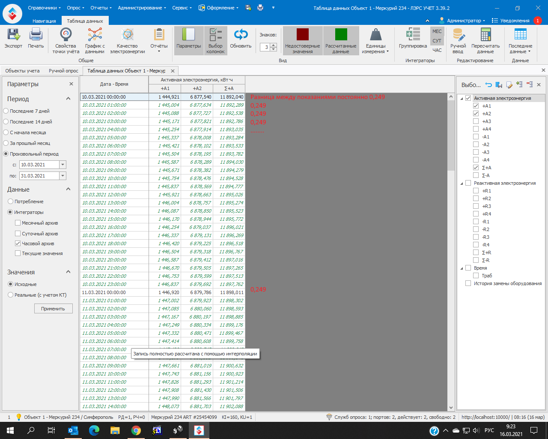Open the start date 10.03.2021 dropdown
The image size is (548, 439).
pos(63,165)
